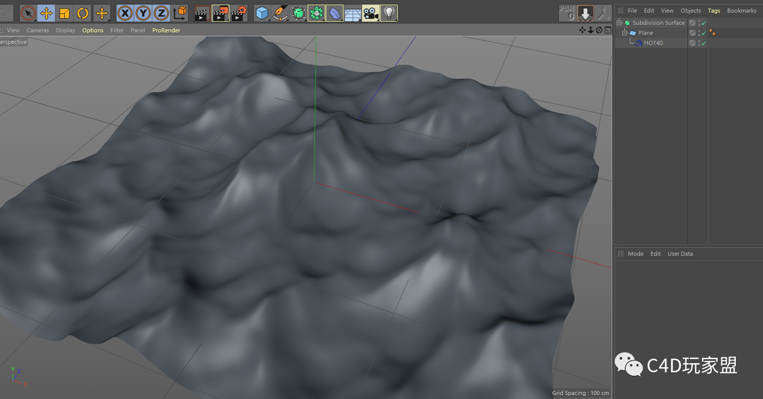This screenshot has height=399, width=763.
Task: Open the Floor environment objects icon
Action: (x=353, y=13)
